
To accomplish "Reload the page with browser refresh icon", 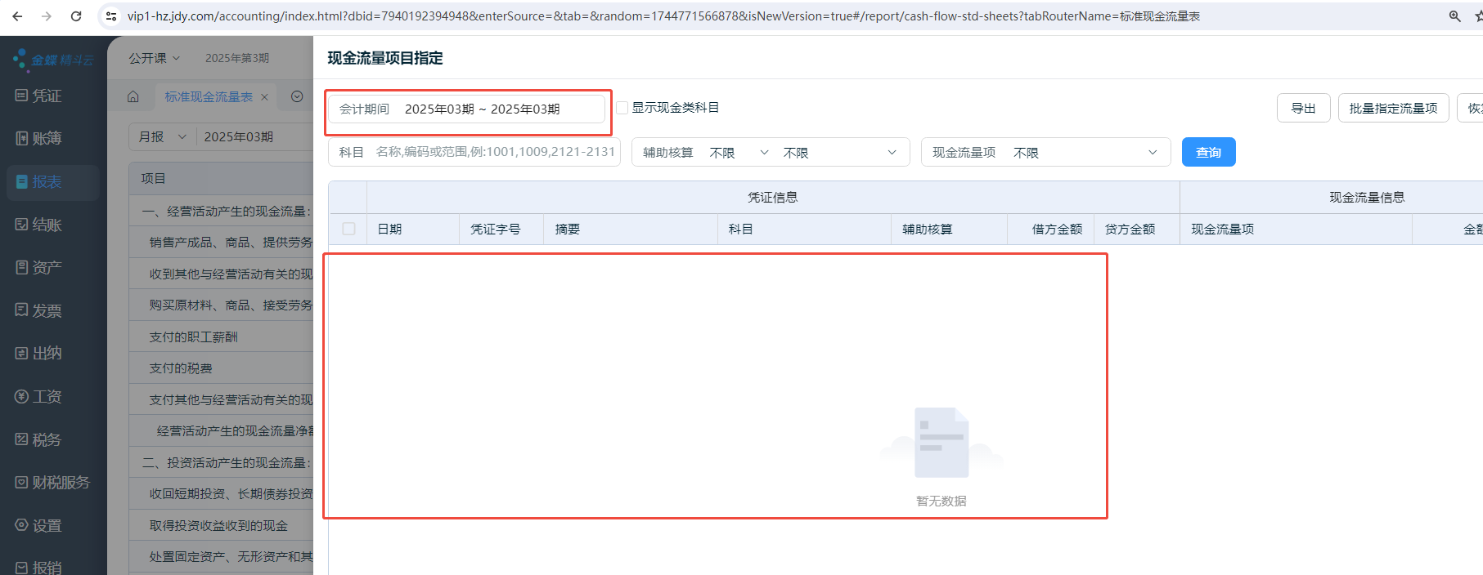I will pyautogui.click(x=76, y=16).
